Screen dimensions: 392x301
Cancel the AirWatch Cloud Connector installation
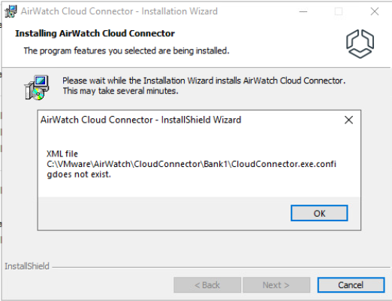coord(351,285)
